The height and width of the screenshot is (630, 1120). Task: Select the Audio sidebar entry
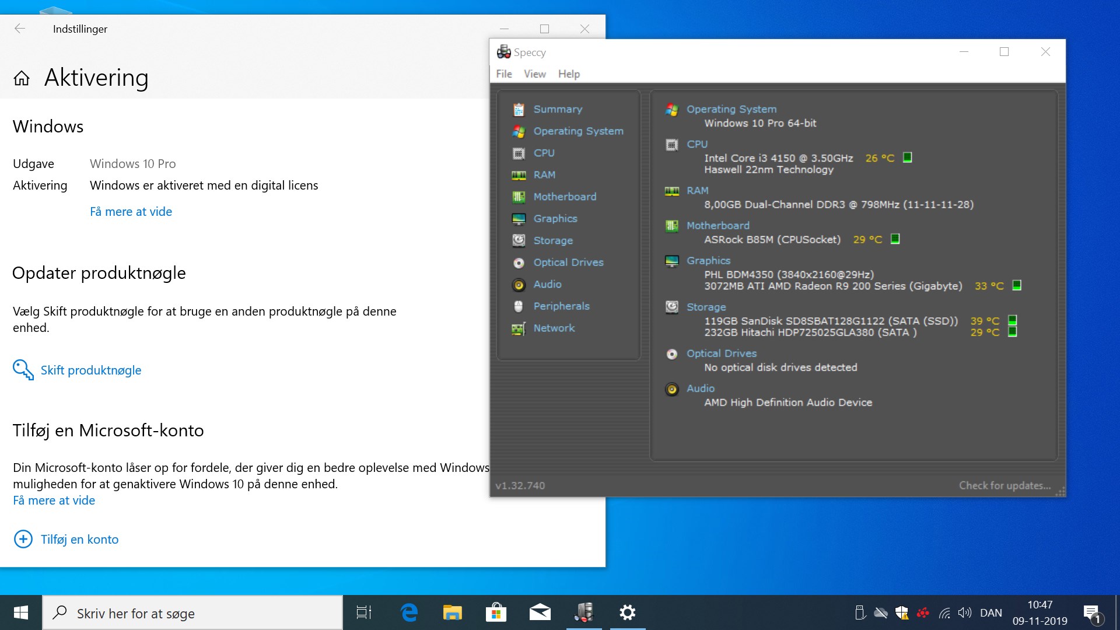(547, 284)
